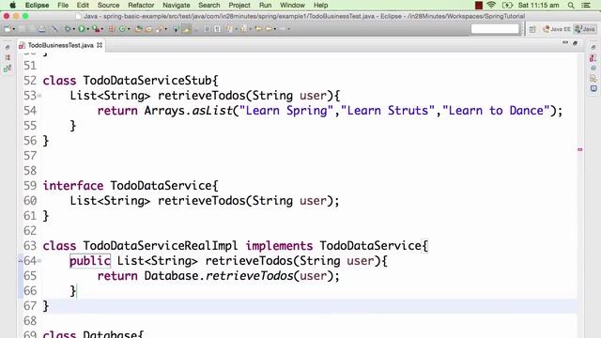The image size is (601, 338).
Task: Maximize the editor area
Action: (x=575, y=43)
